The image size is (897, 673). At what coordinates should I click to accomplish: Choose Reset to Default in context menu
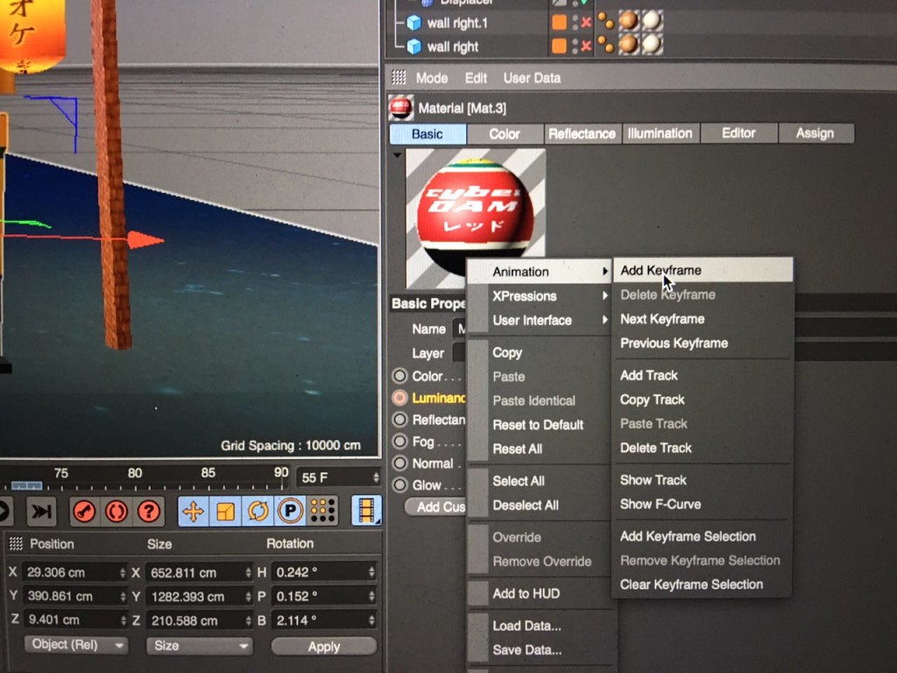(540, 425)
